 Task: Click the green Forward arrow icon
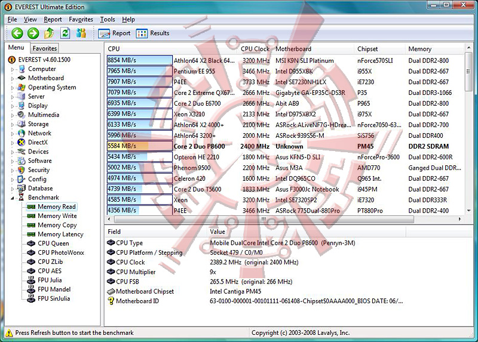(x=33, y=33)
